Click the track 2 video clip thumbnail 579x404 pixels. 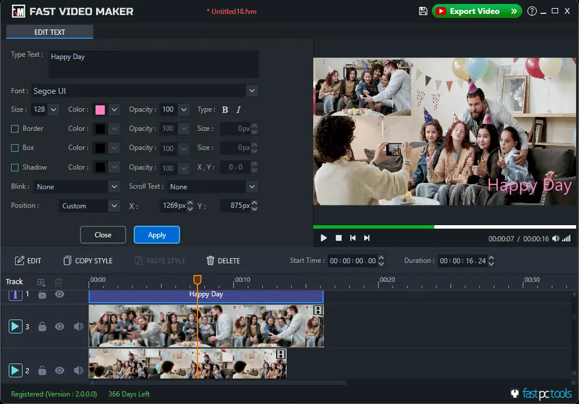click(x=188, y=363)
